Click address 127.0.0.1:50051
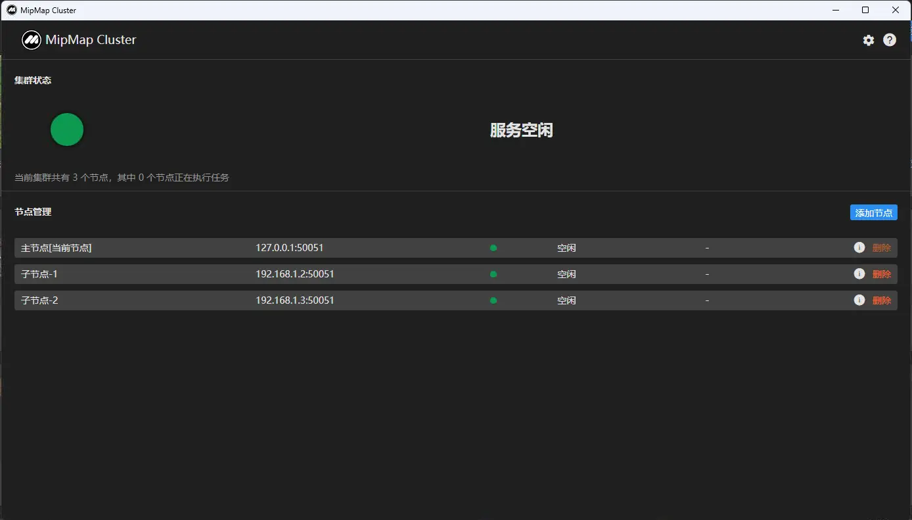This screenshot has height=520, width=912. (289, 248)
